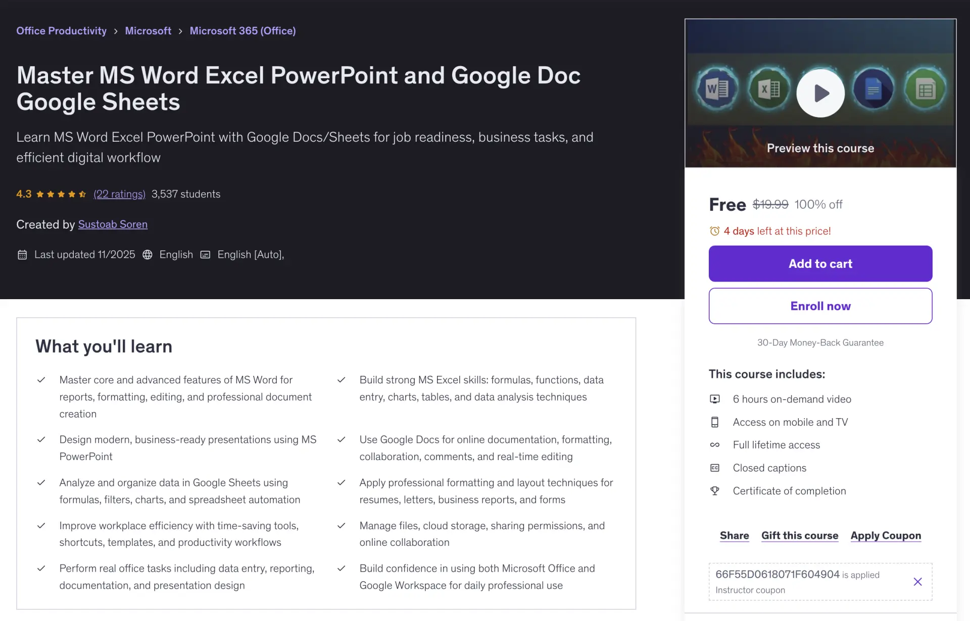This screenshot has height=621, width=970.
Task: Open instructor Sustoab Soren's profile
Action: click(x=113, y=224)
